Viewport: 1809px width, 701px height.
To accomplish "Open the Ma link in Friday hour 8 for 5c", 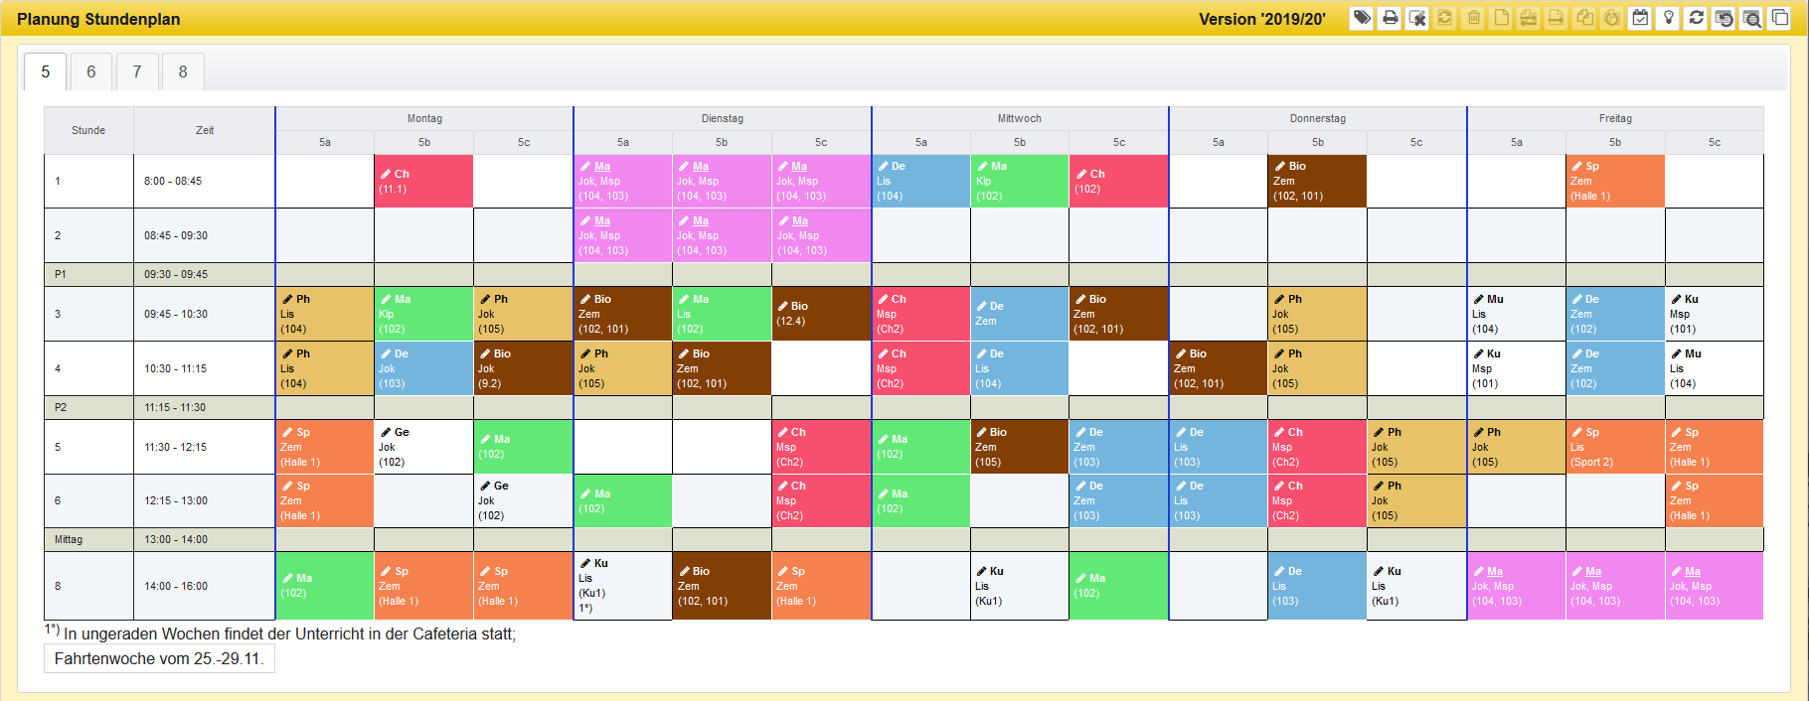I will tap(1693, 572).
